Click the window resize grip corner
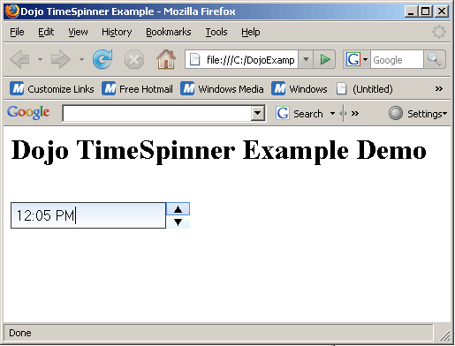Screen dimensions: 455x346 (445, 335)
